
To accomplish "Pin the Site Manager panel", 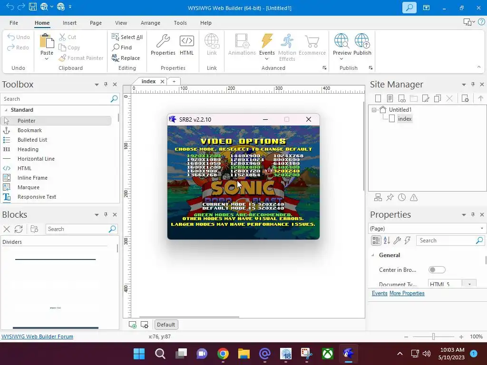I will click(473, 84).
